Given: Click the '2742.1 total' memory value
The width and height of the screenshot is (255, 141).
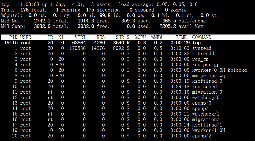Looking at the screenshot, I should coord(51,21).
